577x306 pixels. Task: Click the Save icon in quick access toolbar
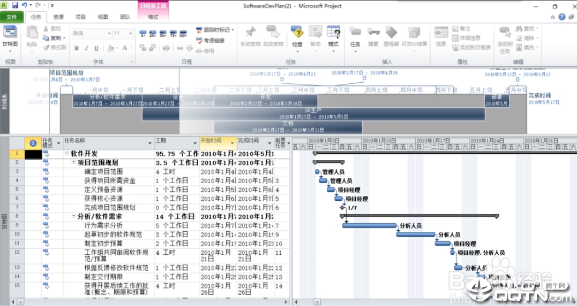click(15, 5)
